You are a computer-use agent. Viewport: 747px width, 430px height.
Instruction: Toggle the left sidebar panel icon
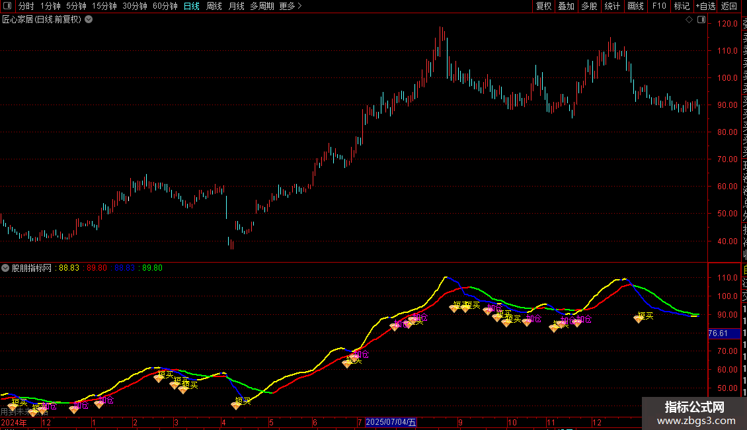click(7, 6)
